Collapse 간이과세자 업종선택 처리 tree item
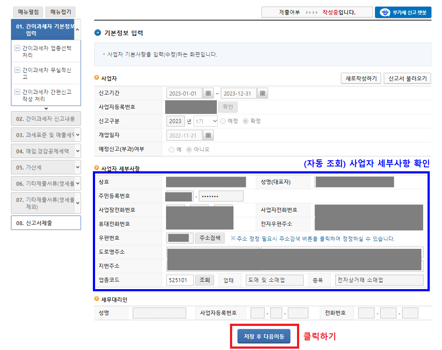Image resolution: width=442 pixels, height=350 pixels. tap(17, 48)
